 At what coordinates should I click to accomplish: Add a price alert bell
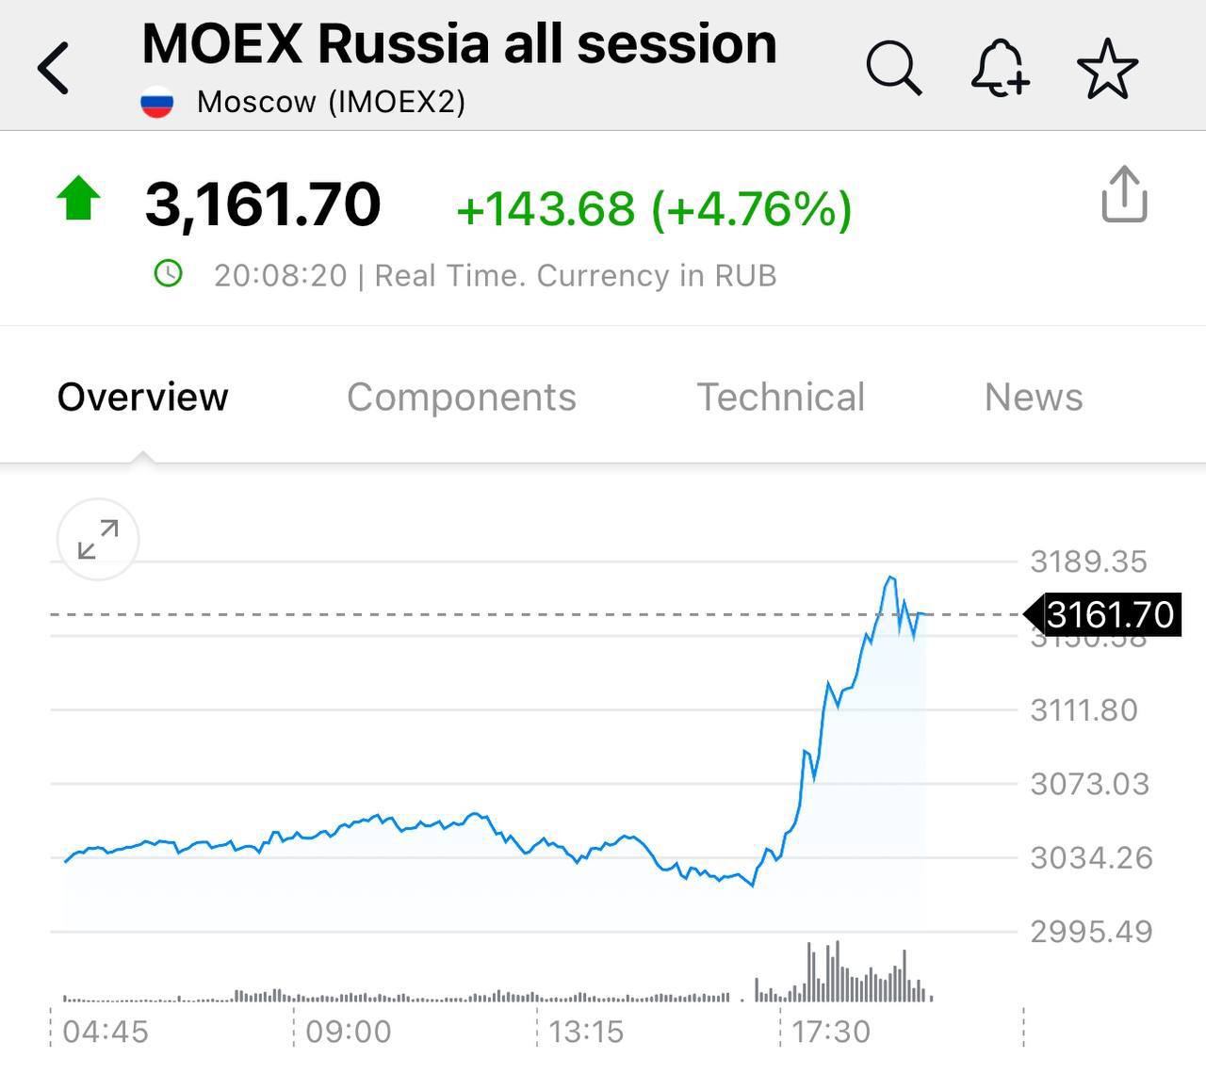tap(1000, 68)
